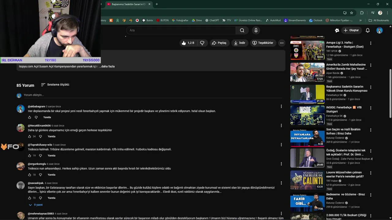The width and height of the screenshot is (392, 220).
Task: Click the page vertical scrollbar
Action: pyautogui.click(x=390, y=93)
